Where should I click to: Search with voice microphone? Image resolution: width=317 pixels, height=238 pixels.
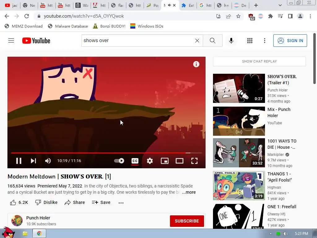pyautogui.click(x=231, y=41)
